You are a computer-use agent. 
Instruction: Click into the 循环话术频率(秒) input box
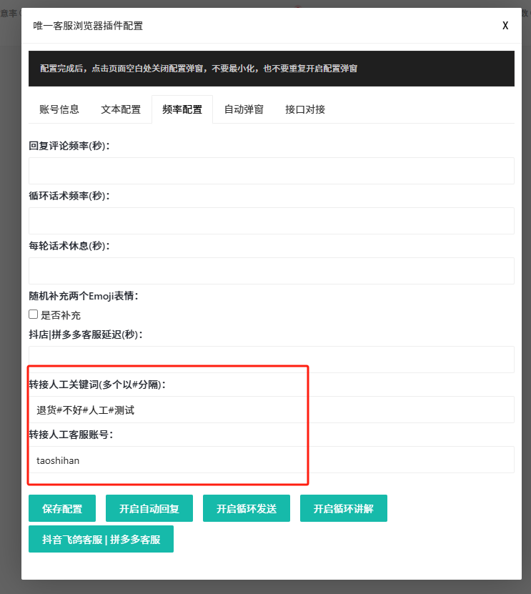(x=271, y=221)
